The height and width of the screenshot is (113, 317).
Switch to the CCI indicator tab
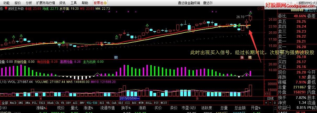[128, 103]
